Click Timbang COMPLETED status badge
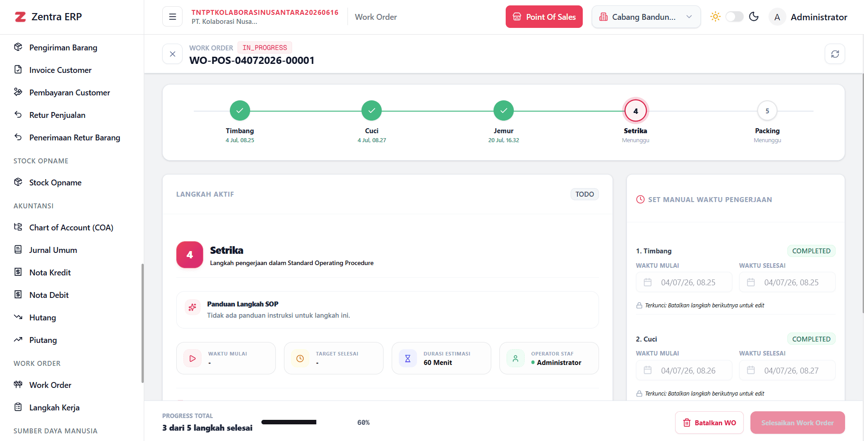This screenshot has width=864, height=441. coord(811,251)
